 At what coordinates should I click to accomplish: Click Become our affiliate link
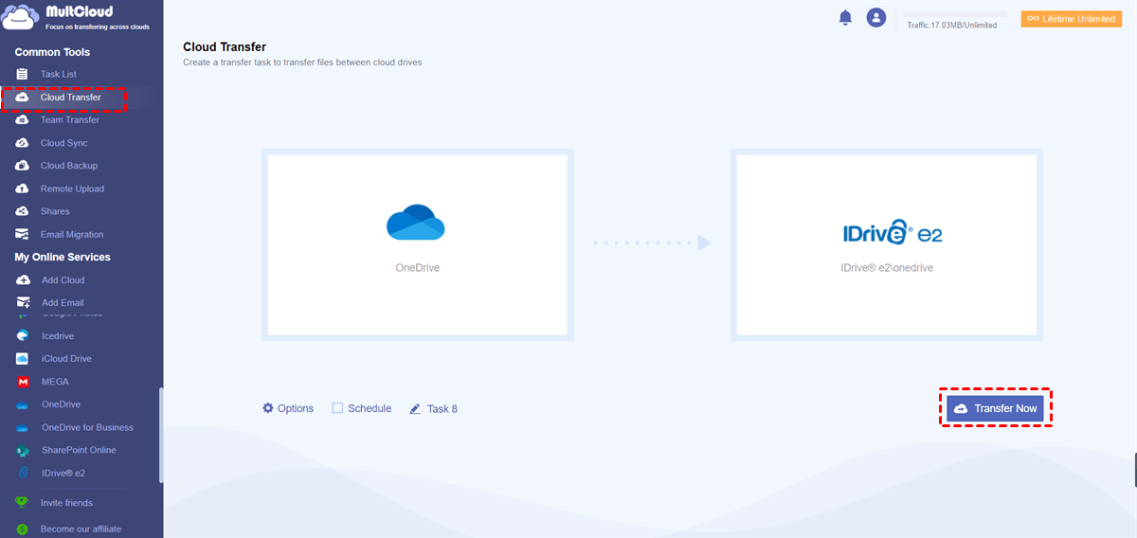81,529
